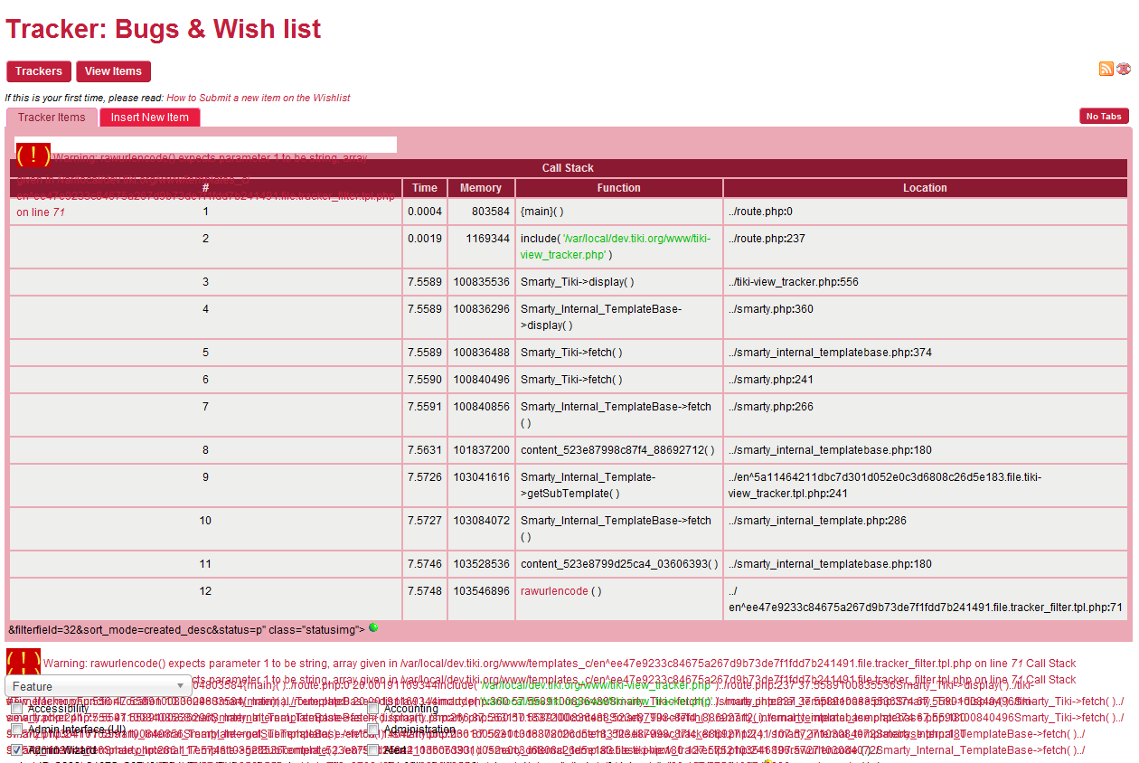
Task: Select the ../route.php:0 location cell
Action: click(x=926, y=212)
